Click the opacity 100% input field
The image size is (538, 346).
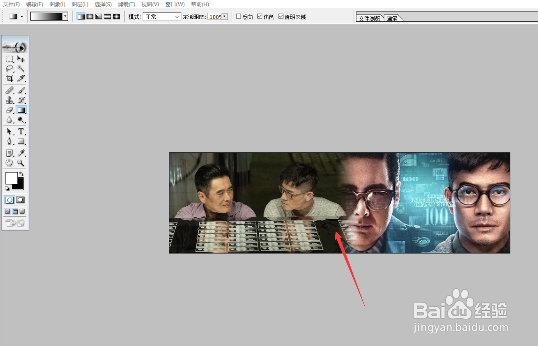coord(215,17)
